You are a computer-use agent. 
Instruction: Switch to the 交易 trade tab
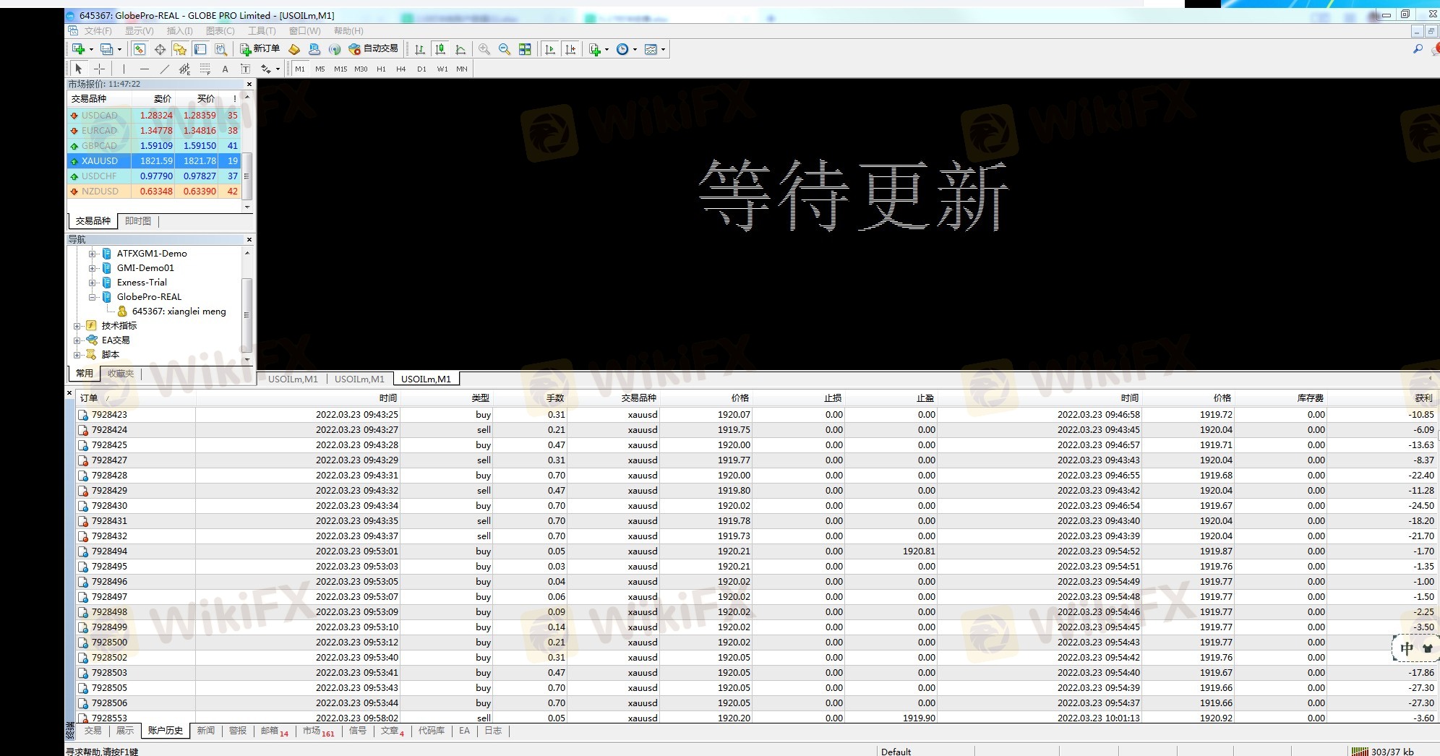(x=93, y=731)
